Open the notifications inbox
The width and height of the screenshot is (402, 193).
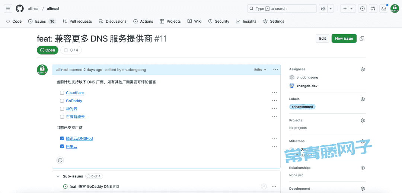tap(384, 9)
